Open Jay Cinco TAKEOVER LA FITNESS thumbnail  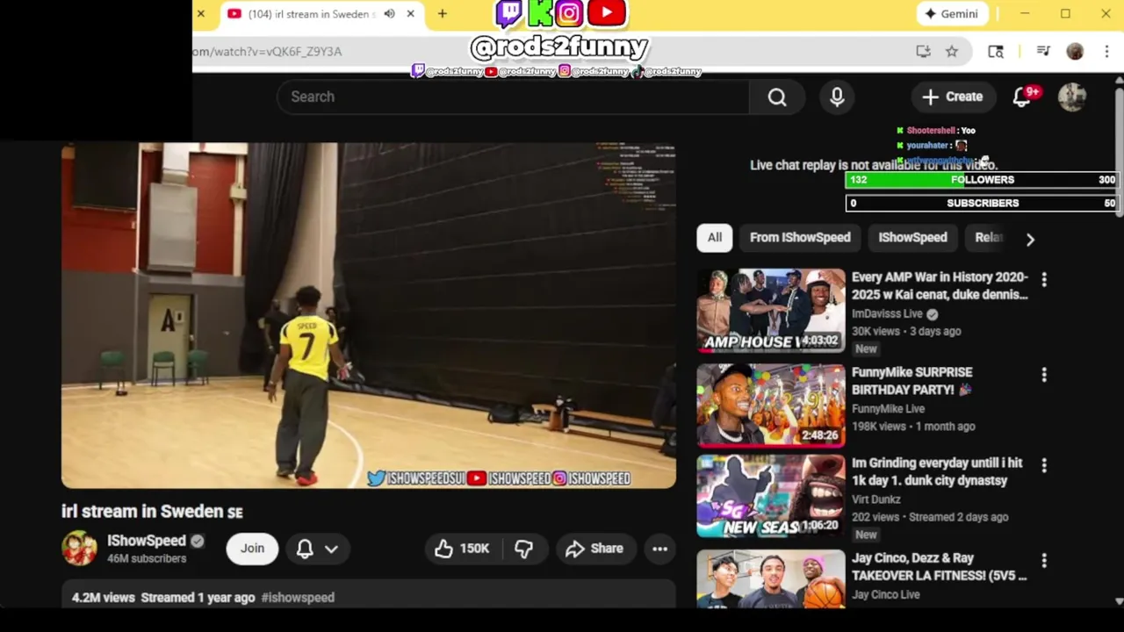(771, 578)
